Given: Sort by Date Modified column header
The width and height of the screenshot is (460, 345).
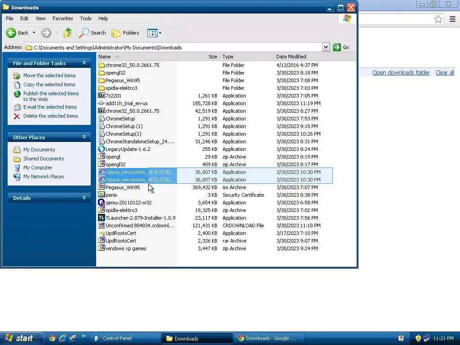Looking at the screenshot, I should pyautogui.click(x=301, y=57).
